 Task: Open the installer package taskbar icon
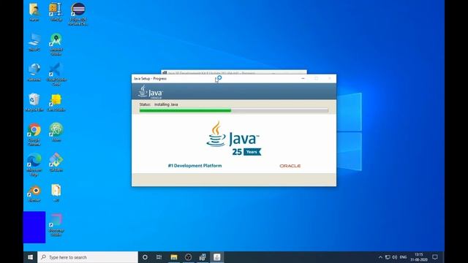click(203, 257)
